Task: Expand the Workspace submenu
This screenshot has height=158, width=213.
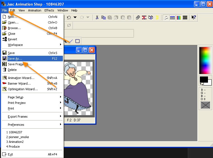Action: pyautogui.click(x=32, y=45)
